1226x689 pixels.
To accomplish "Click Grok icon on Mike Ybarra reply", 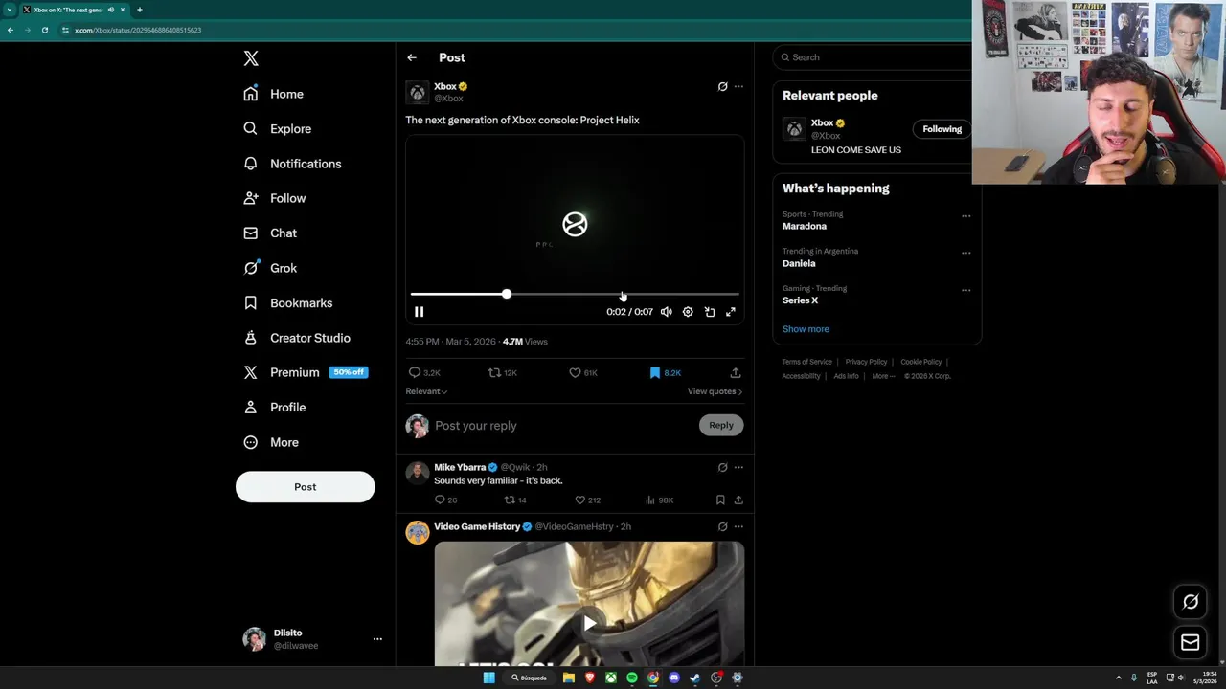I will 722,467.
